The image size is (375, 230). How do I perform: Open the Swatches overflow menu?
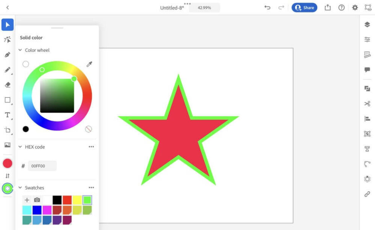91,187
